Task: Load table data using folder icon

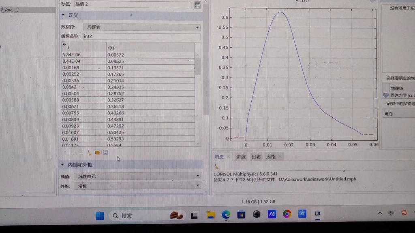Action: click(x=97, y=153)
